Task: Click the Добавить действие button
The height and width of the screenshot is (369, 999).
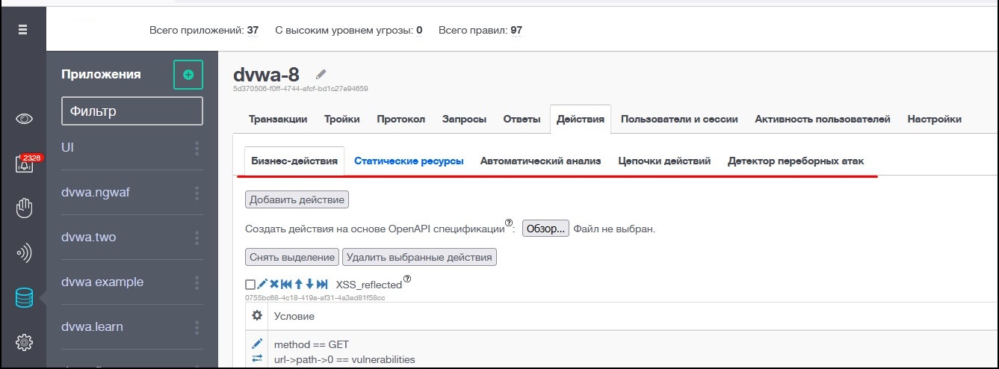Action: [297, 199]
